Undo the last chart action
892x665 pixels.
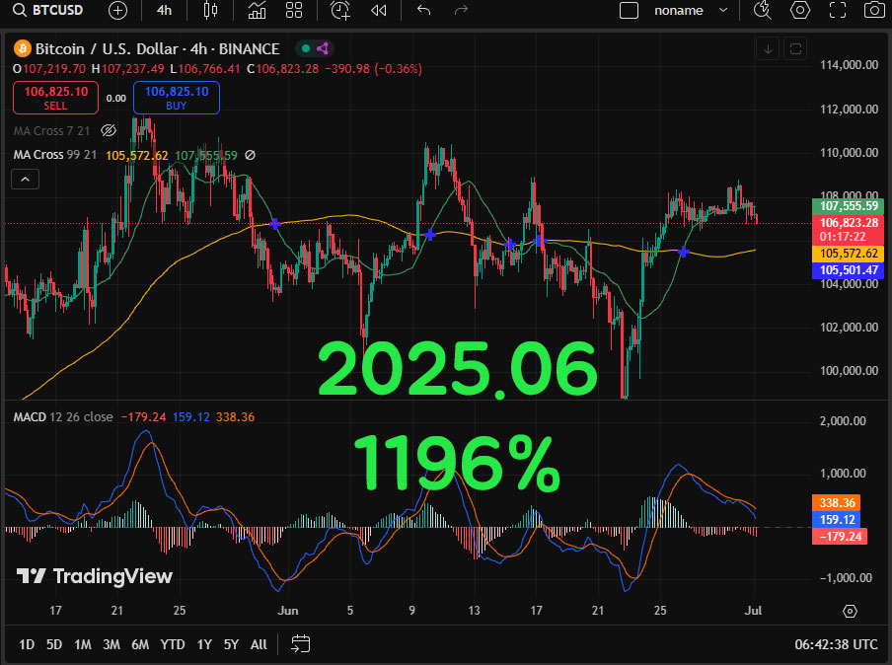pos(424,10)
